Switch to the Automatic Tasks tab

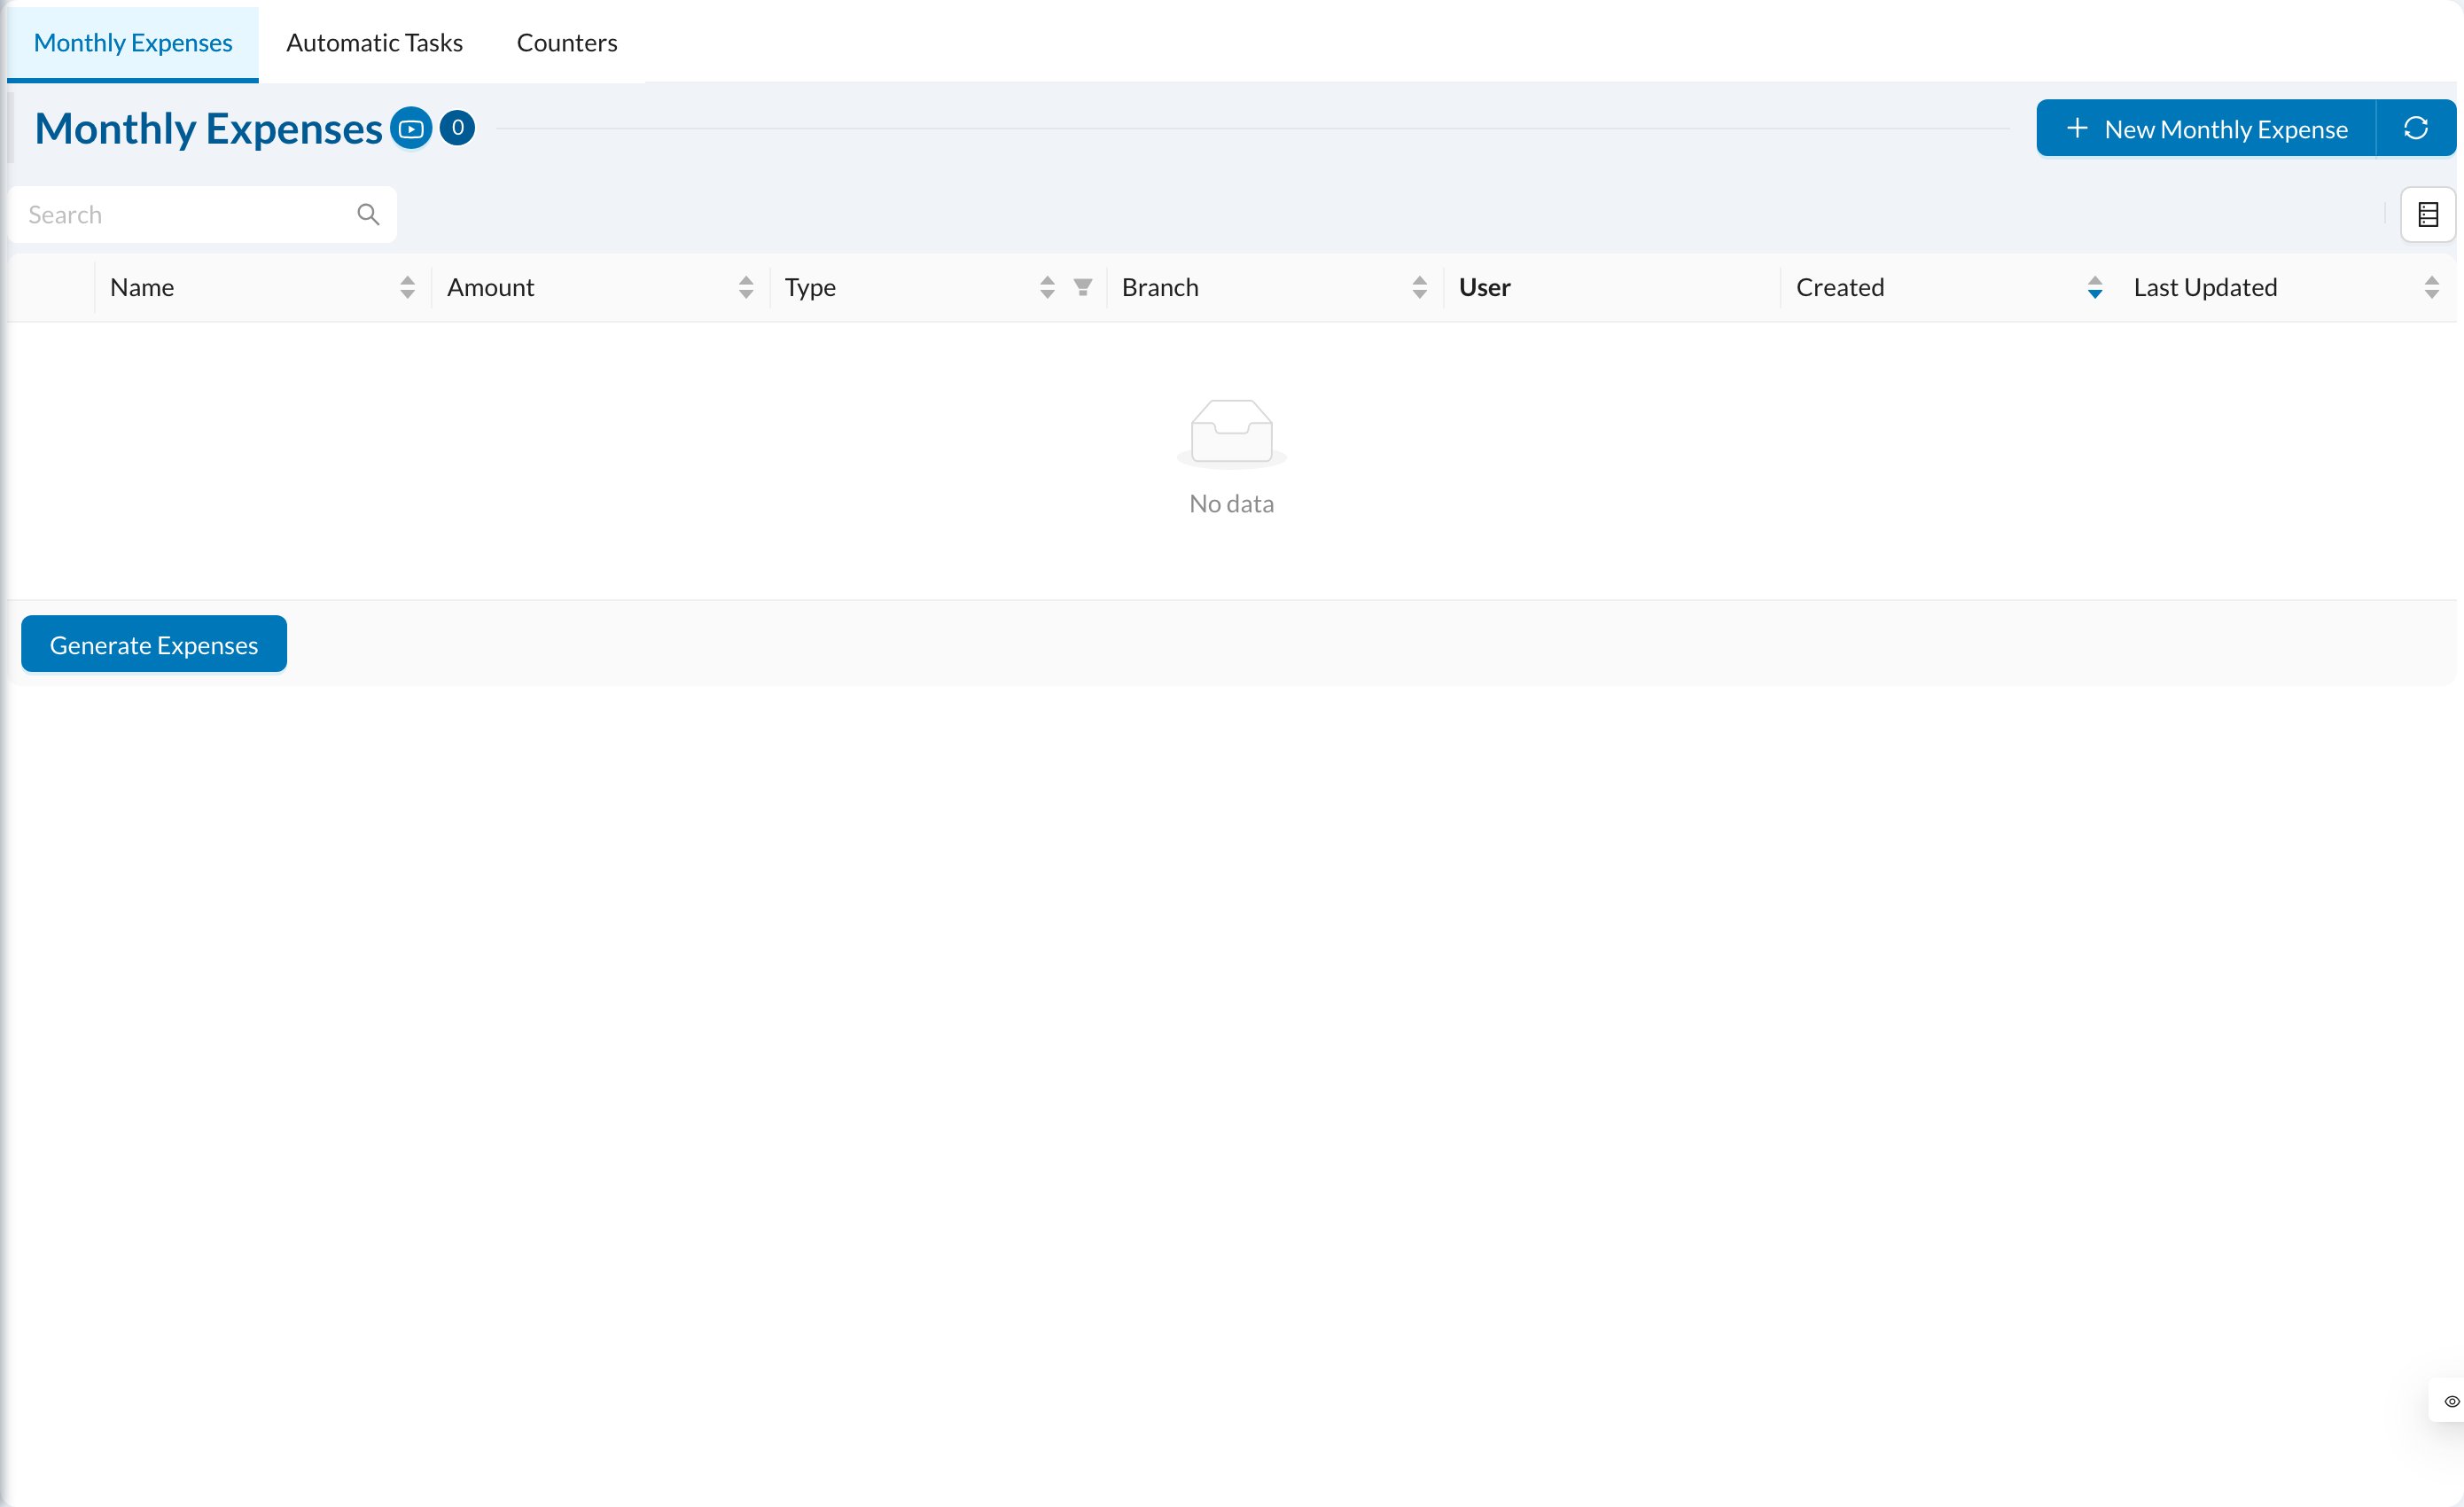[374, 43]
